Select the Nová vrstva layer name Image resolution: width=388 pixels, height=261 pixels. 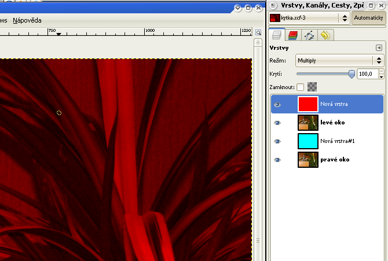(334, 104)
